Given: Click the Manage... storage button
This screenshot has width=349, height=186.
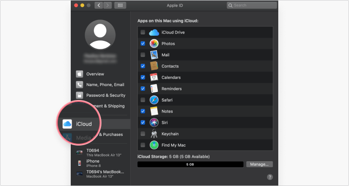Looking at the screenshot, I should (x=259, y=164).
